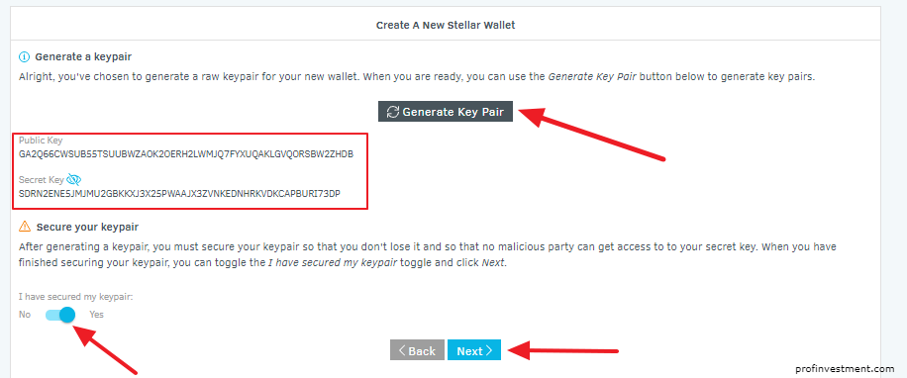The width and height of the screenshot is (907, 378).
Task: Click the Create A New Stellar Wallet title
Action: tap(446, 25)
